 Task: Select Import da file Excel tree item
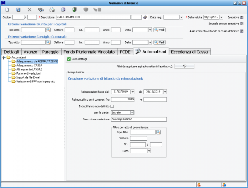click(x=28, y=77)
